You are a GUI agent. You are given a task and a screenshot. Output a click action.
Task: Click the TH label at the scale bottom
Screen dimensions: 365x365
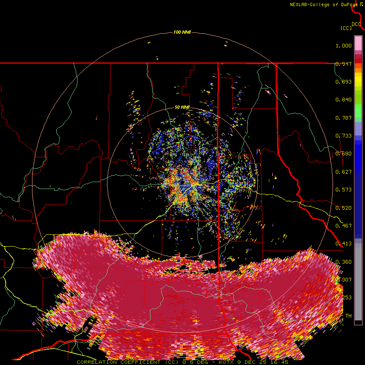pos(348,316)
